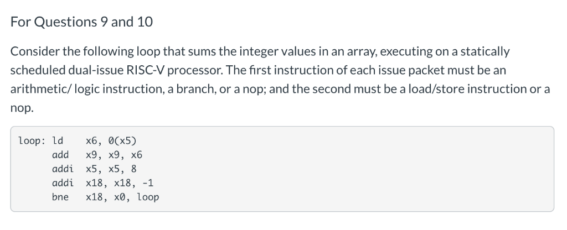This screenshot has height=230, width=567.
Task: Click operands 'x6, 0(x5)' of load
Action: pyautogui.click(x=111, y=140)
